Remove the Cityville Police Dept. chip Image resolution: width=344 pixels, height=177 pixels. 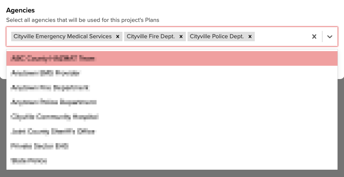[250, 37]
